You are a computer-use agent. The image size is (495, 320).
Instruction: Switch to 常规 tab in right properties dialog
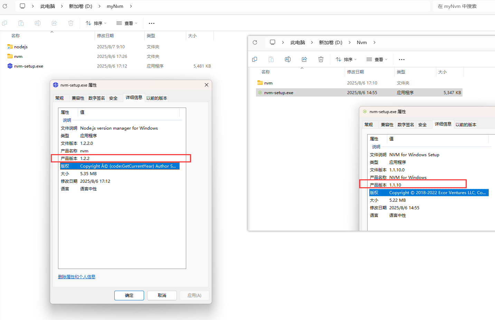pos(369,125)
